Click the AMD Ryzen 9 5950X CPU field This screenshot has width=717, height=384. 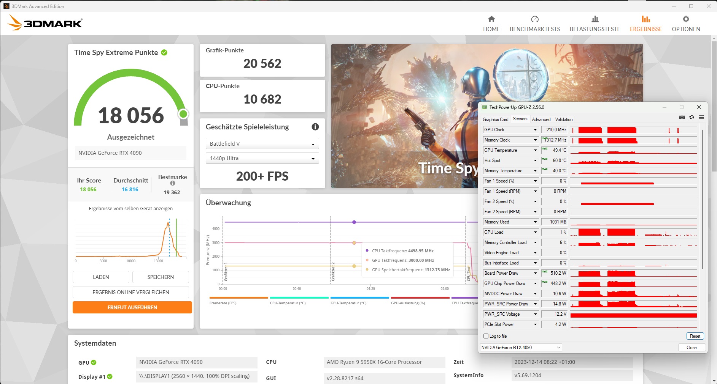[385, 362]
